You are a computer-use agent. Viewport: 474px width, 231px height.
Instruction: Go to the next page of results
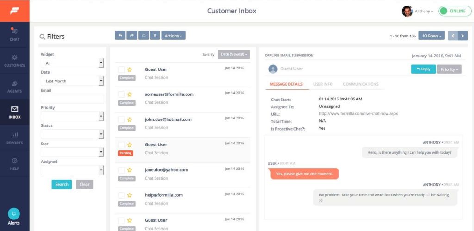(x=462, y=36)
